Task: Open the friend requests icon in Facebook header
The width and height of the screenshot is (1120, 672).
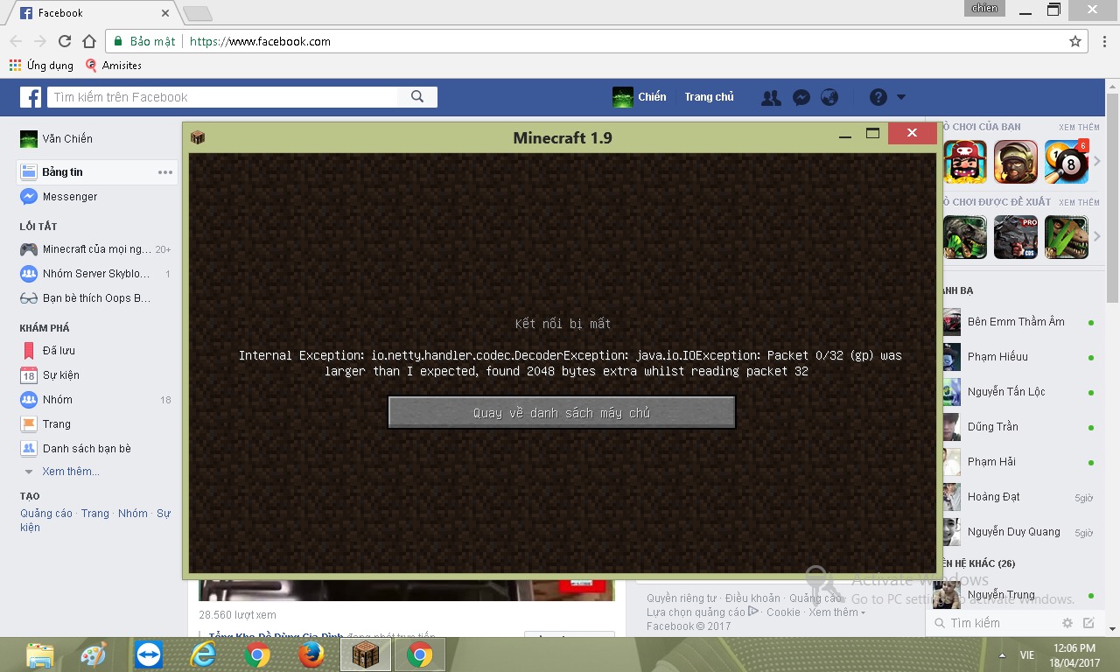Action: point(771,97)
